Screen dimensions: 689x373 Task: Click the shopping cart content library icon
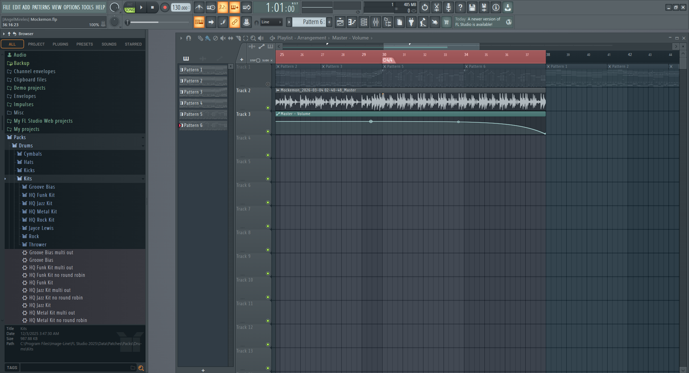click(446, 22)
